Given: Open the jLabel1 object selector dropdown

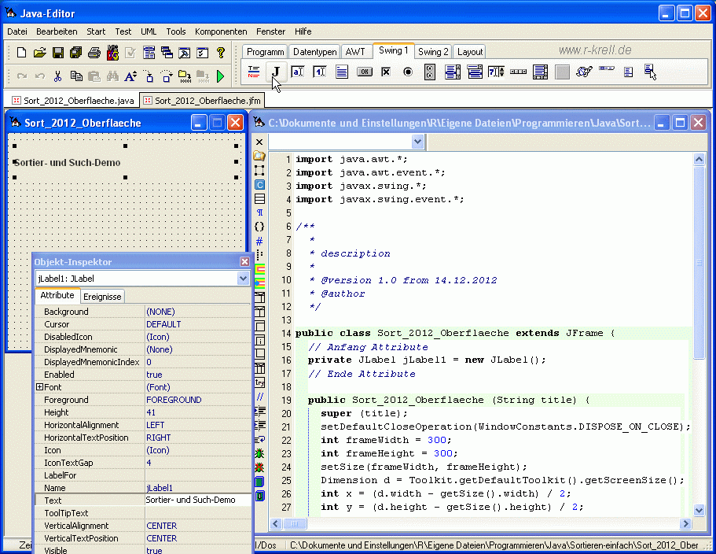Looking at the screenshot, I should coord(243,279).
